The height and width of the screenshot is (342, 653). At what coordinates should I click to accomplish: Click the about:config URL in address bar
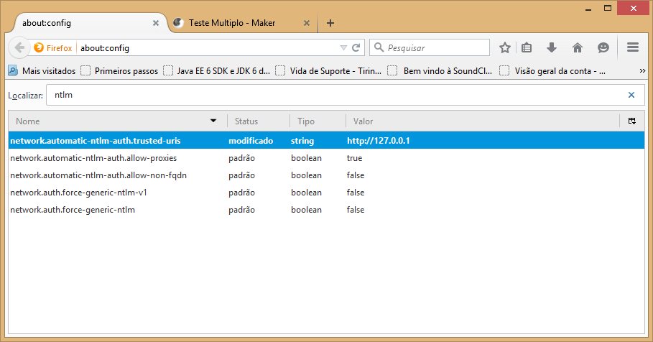pos(105,48)
